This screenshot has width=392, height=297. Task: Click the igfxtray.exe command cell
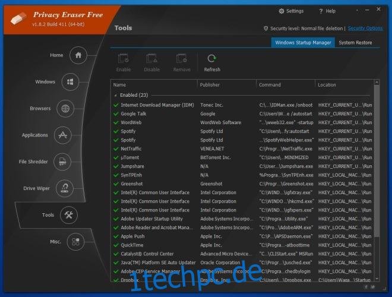click(286, 192)
